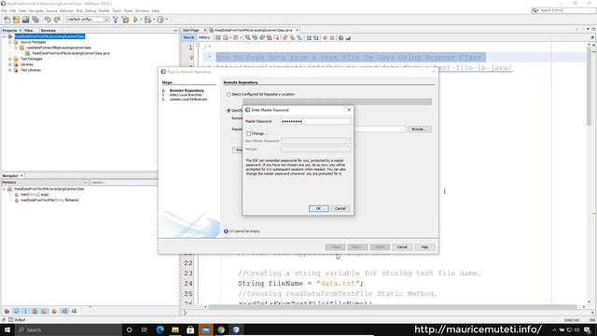This screenshot has width=597, height=336.
Task: Click Cancel in Push to Remote Repository wizard
Action: pos(402,247)
